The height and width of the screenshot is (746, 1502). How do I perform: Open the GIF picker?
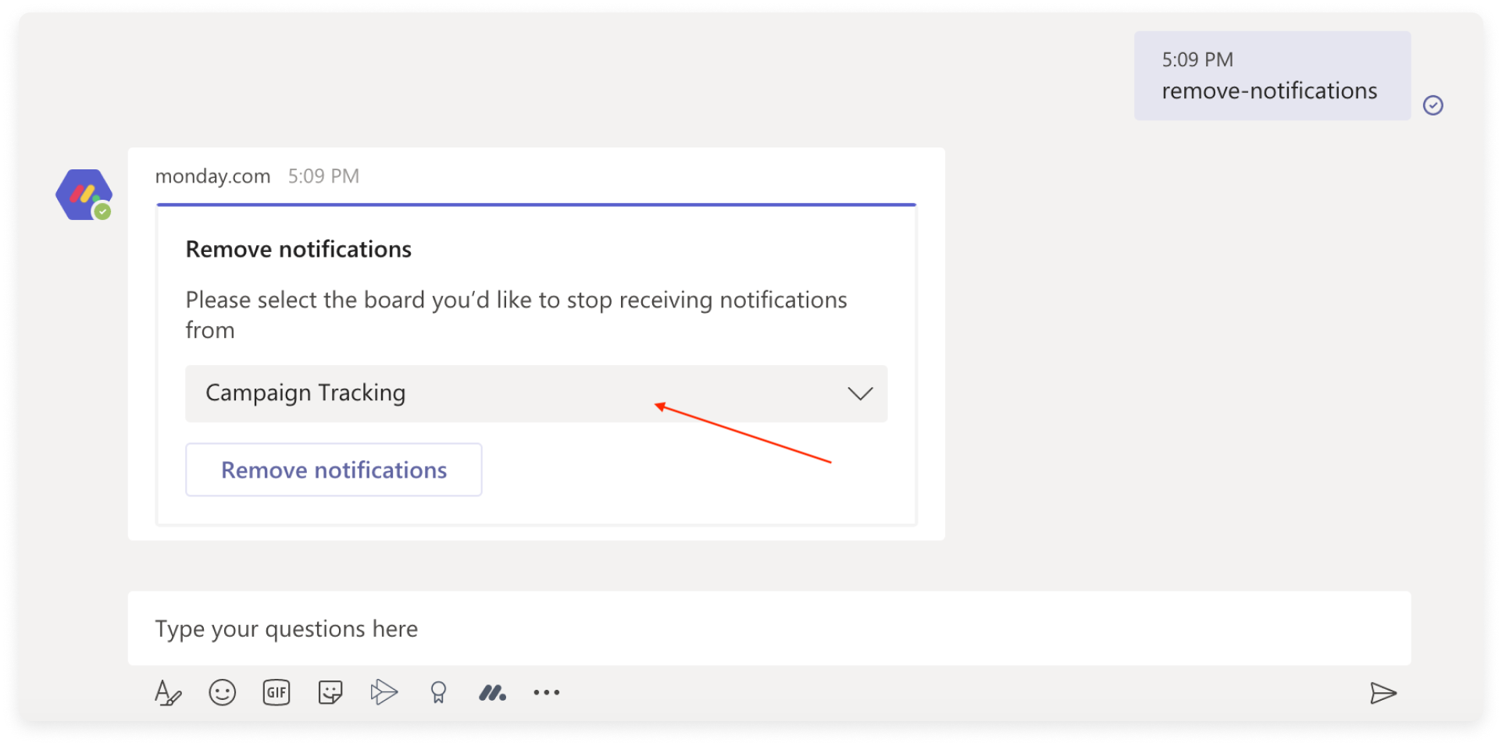pos(276,693)
